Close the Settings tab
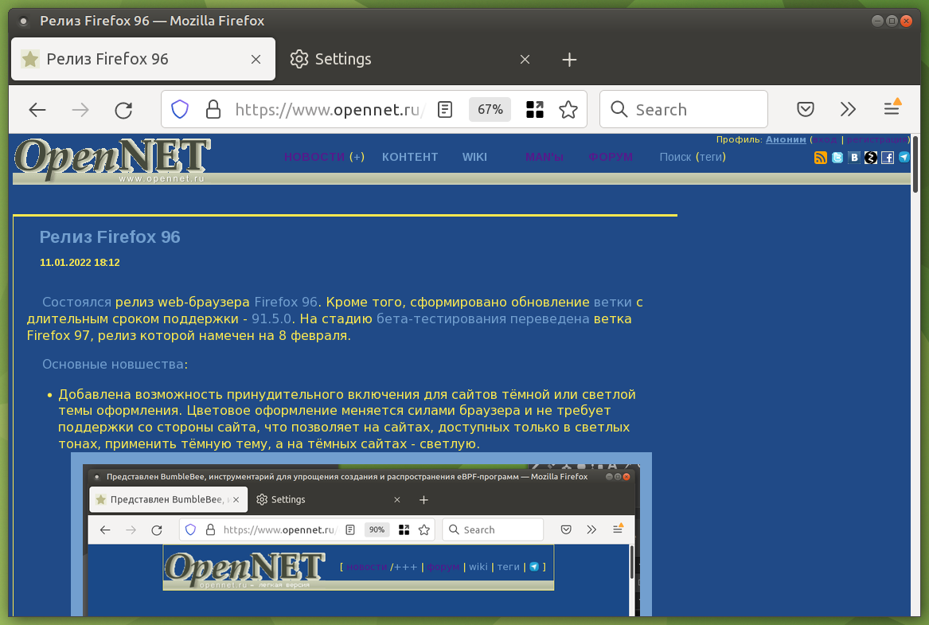The height and width of the screenshot is (625, 929). coord(525,59)
